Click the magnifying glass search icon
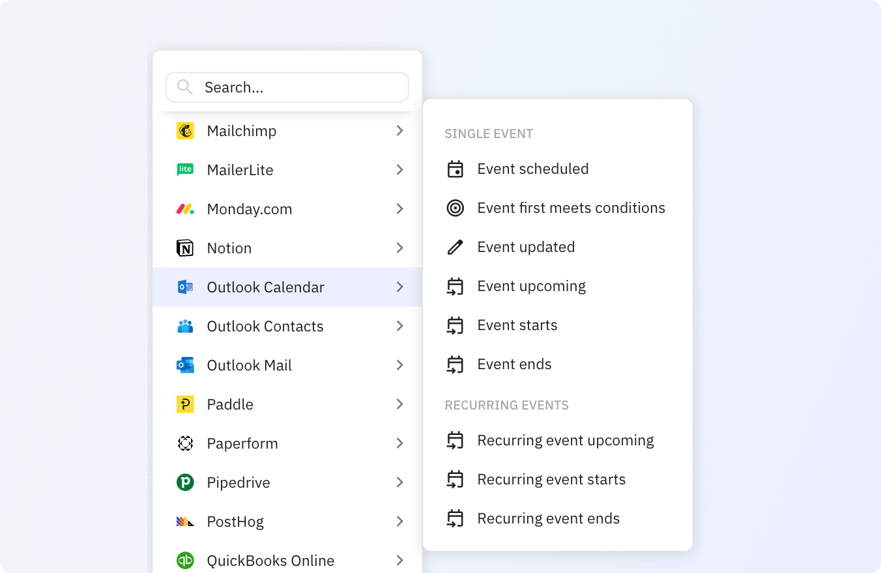 click(x=184, y=87)
